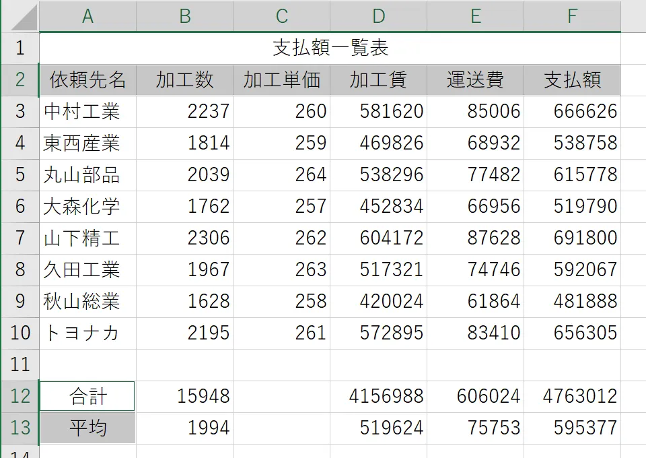Click header cell 加工数
The width and height of the screenshot is (646, 458).
coord(184,80)
